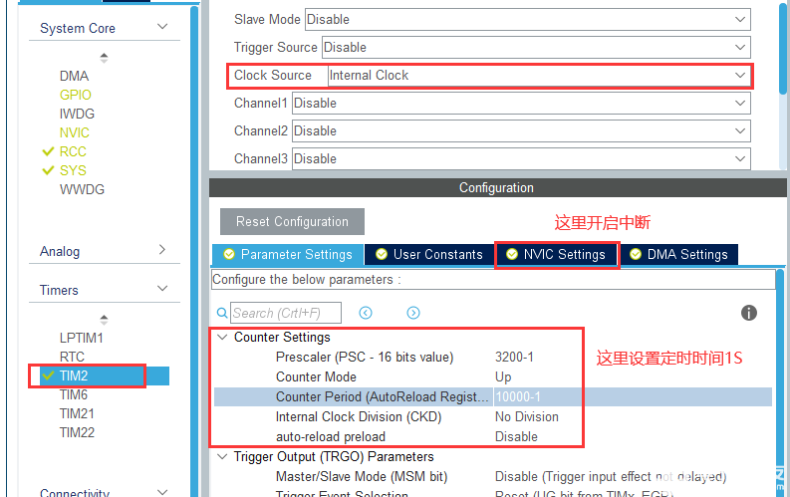Open the Slave Mode dropdown
This screenshot has height=497, width=790.
(528, 20)
